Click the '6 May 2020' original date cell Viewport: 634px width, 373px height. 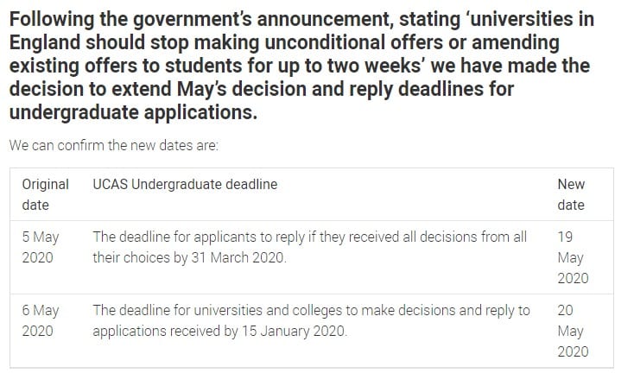[41, 320]
